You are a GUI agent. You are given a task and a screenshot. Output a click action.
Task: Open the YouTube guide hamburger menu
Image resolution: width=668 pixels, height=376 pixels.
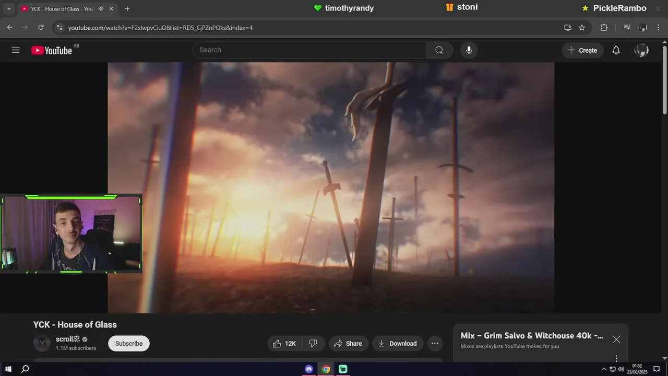(x=16, y=50)
